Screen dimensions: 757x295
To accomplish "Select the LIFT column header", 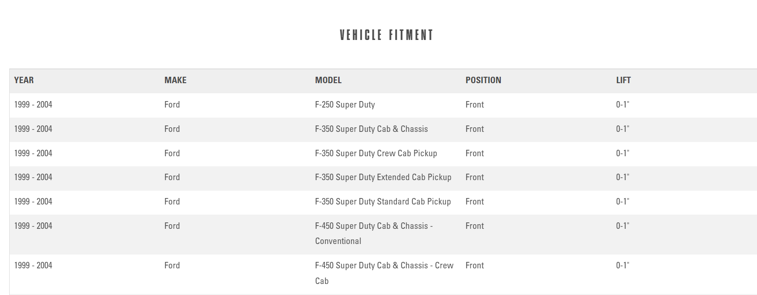I will 623,80.
